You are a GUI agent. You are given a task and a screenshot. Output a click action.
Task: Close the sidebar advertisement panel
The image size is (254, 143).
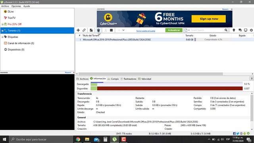pos(74,72)
